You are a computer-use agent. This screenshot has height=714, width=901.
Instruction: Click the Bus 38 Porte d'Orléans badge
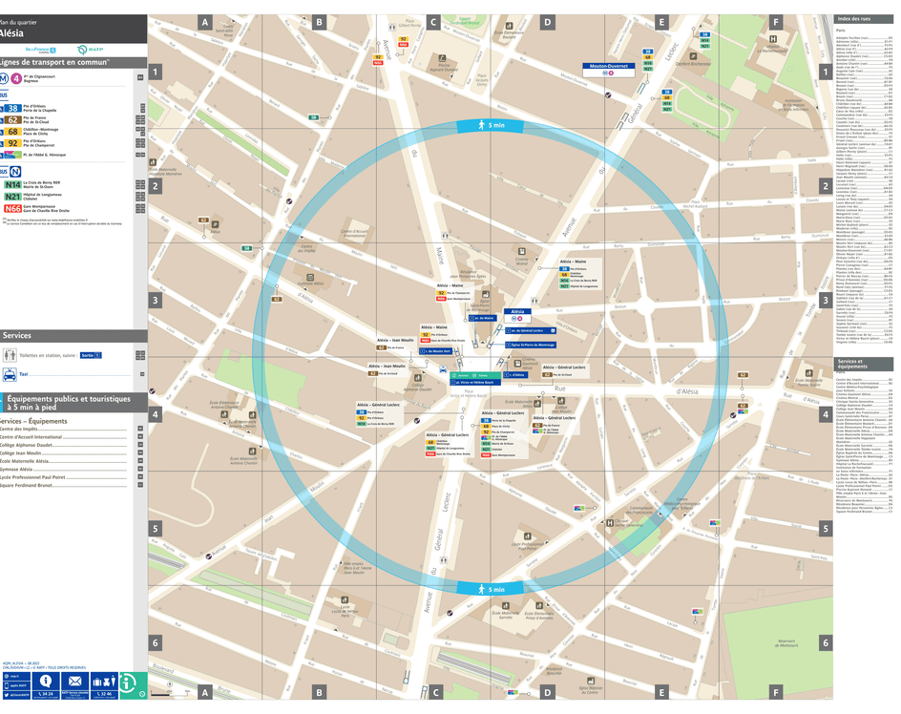[12, 109]
